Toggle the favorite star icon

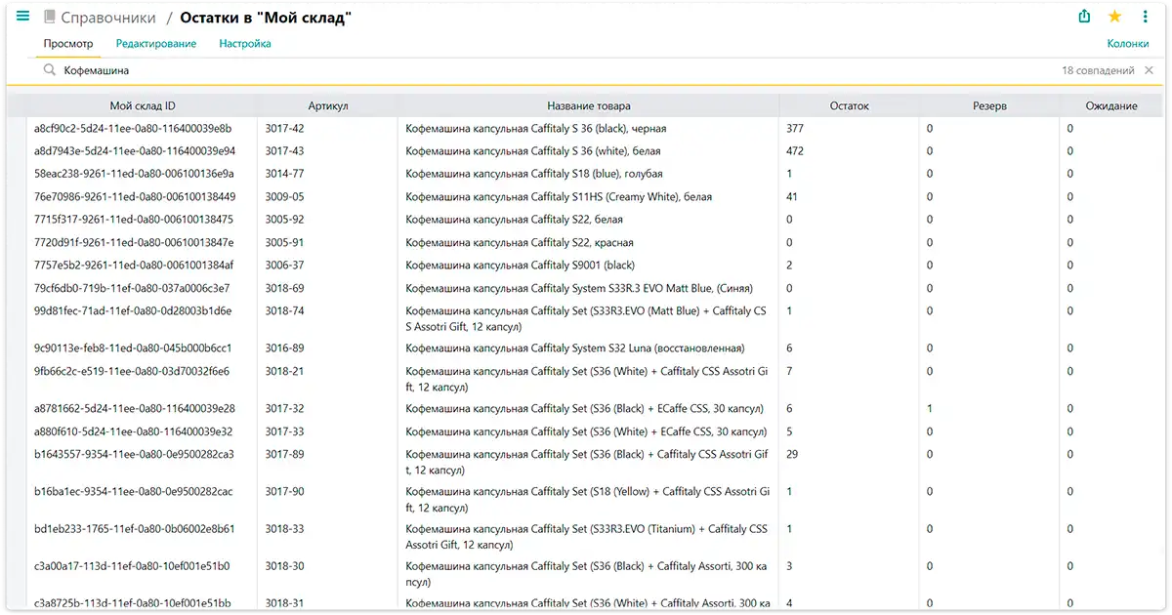[x=1114, y=17]
